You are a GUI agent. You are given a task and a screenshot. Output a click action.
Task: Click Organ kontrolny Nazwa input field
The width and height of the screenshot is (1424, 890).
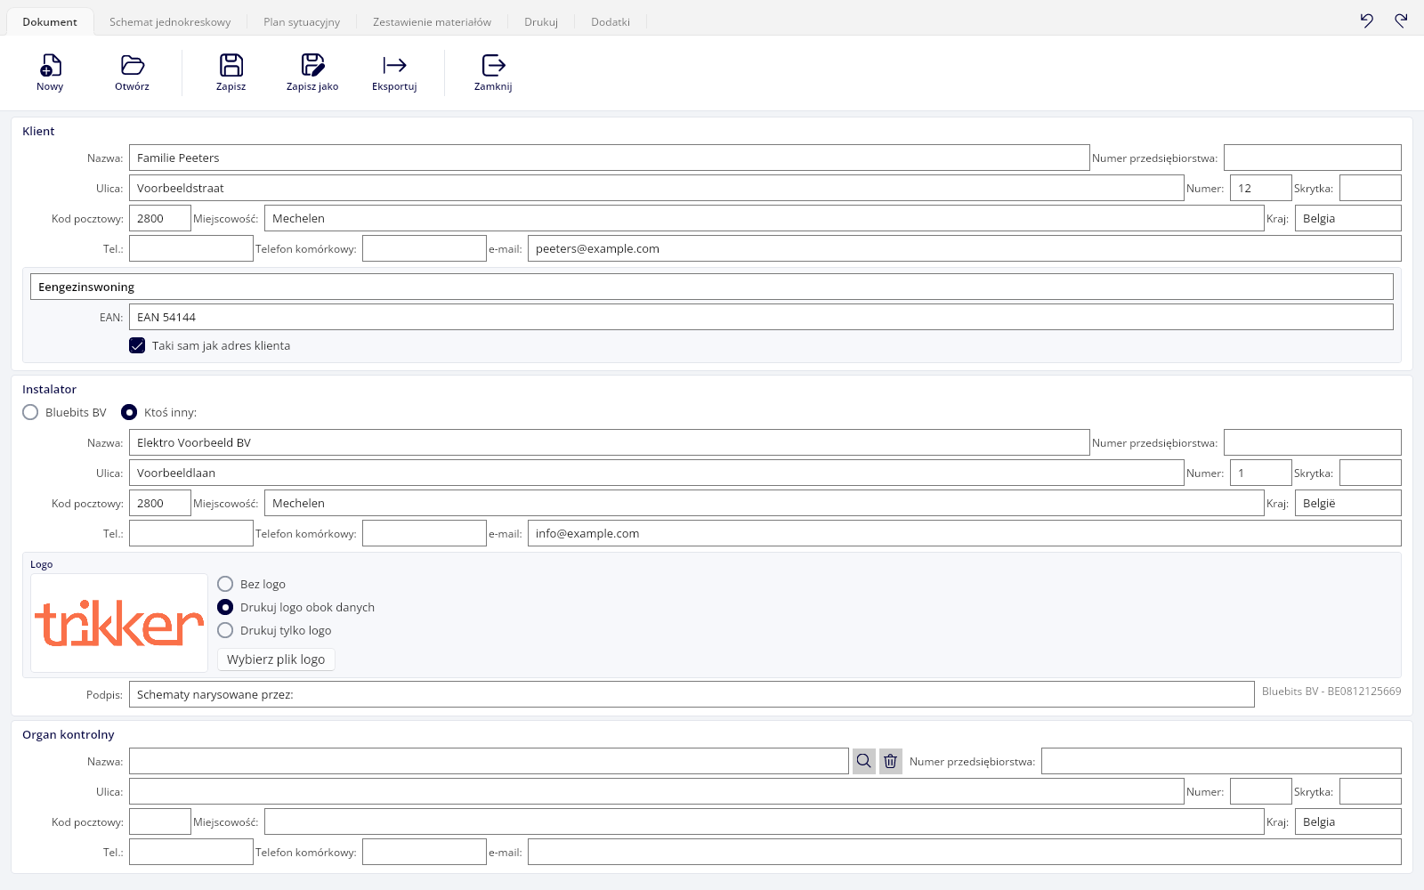(489, 761)
